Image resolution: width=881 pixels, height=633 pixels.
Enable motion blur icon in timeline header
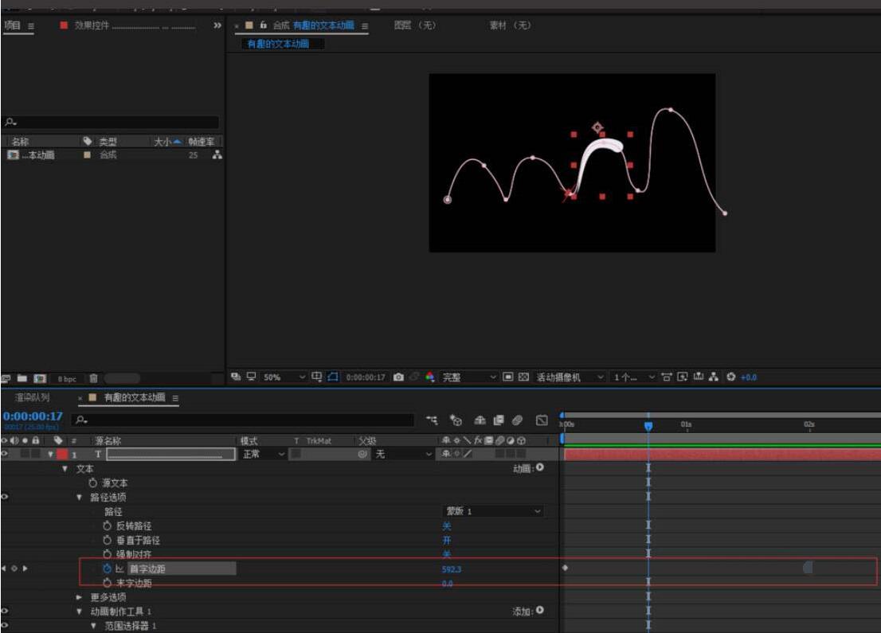tap(518, 420)
